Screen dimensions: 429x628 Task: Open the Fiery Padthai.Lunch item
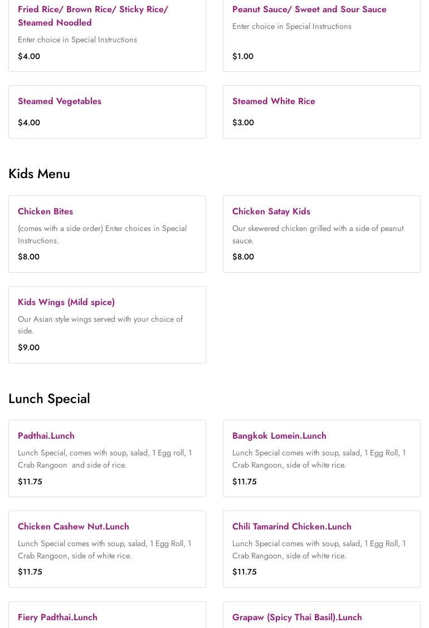point(57,617)
